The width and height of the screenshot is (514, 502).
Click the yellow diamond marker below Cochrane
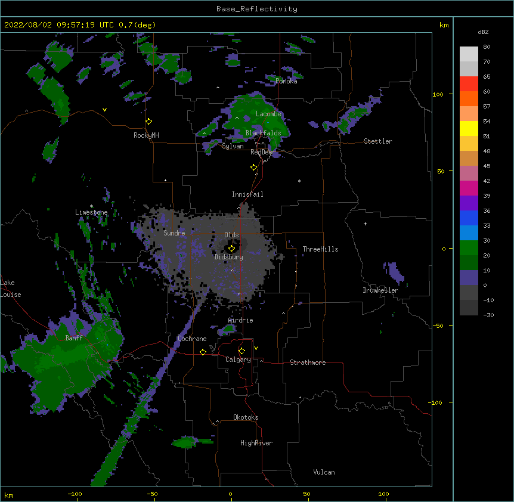coord(203,352)
